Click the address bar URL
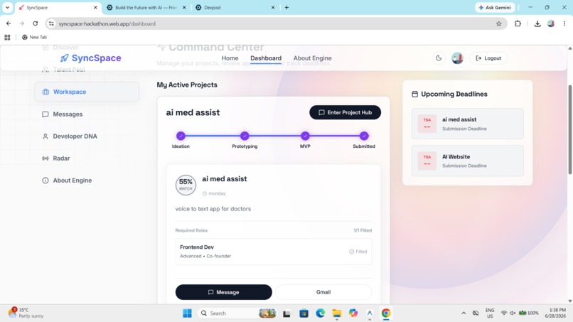Screen dimensions: 573x322 pos(107,23)
